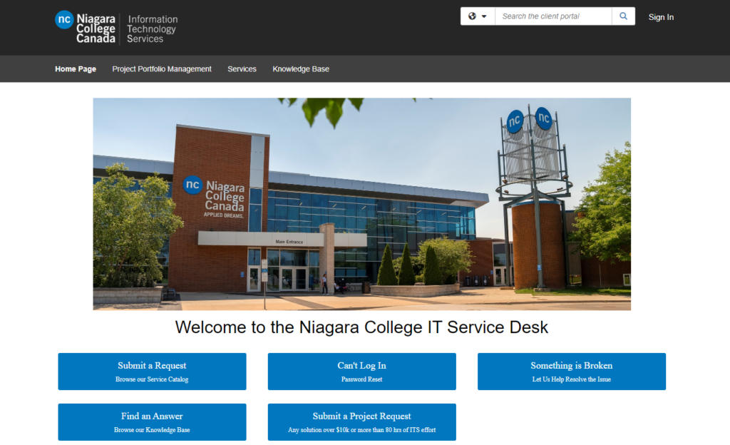Click the Something is Broken button
This screenshot has width=730, height=445.
tap(571, 371)
